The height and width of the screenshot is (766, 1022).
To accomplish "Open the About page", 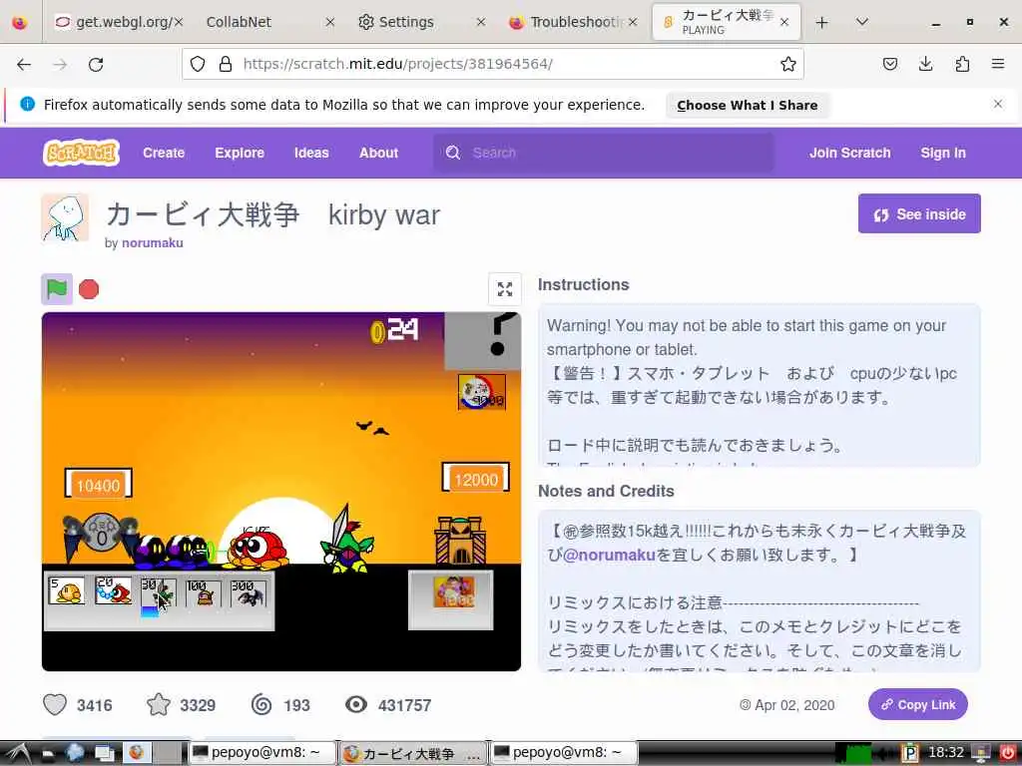I will 378,153.
